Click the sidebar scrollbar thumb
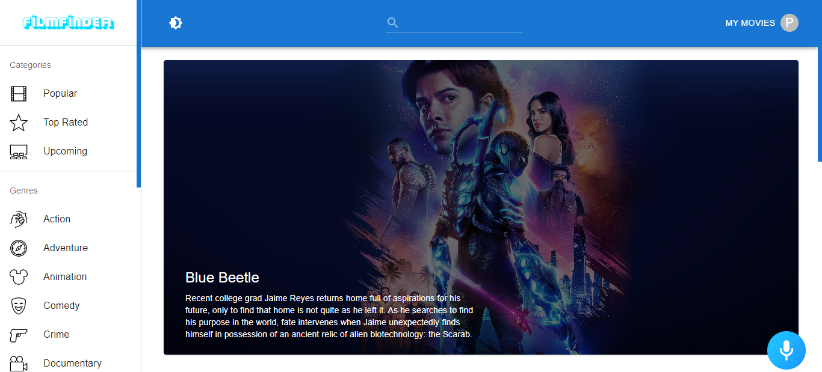This screenshot has width=822, height=372. (138, 94)
